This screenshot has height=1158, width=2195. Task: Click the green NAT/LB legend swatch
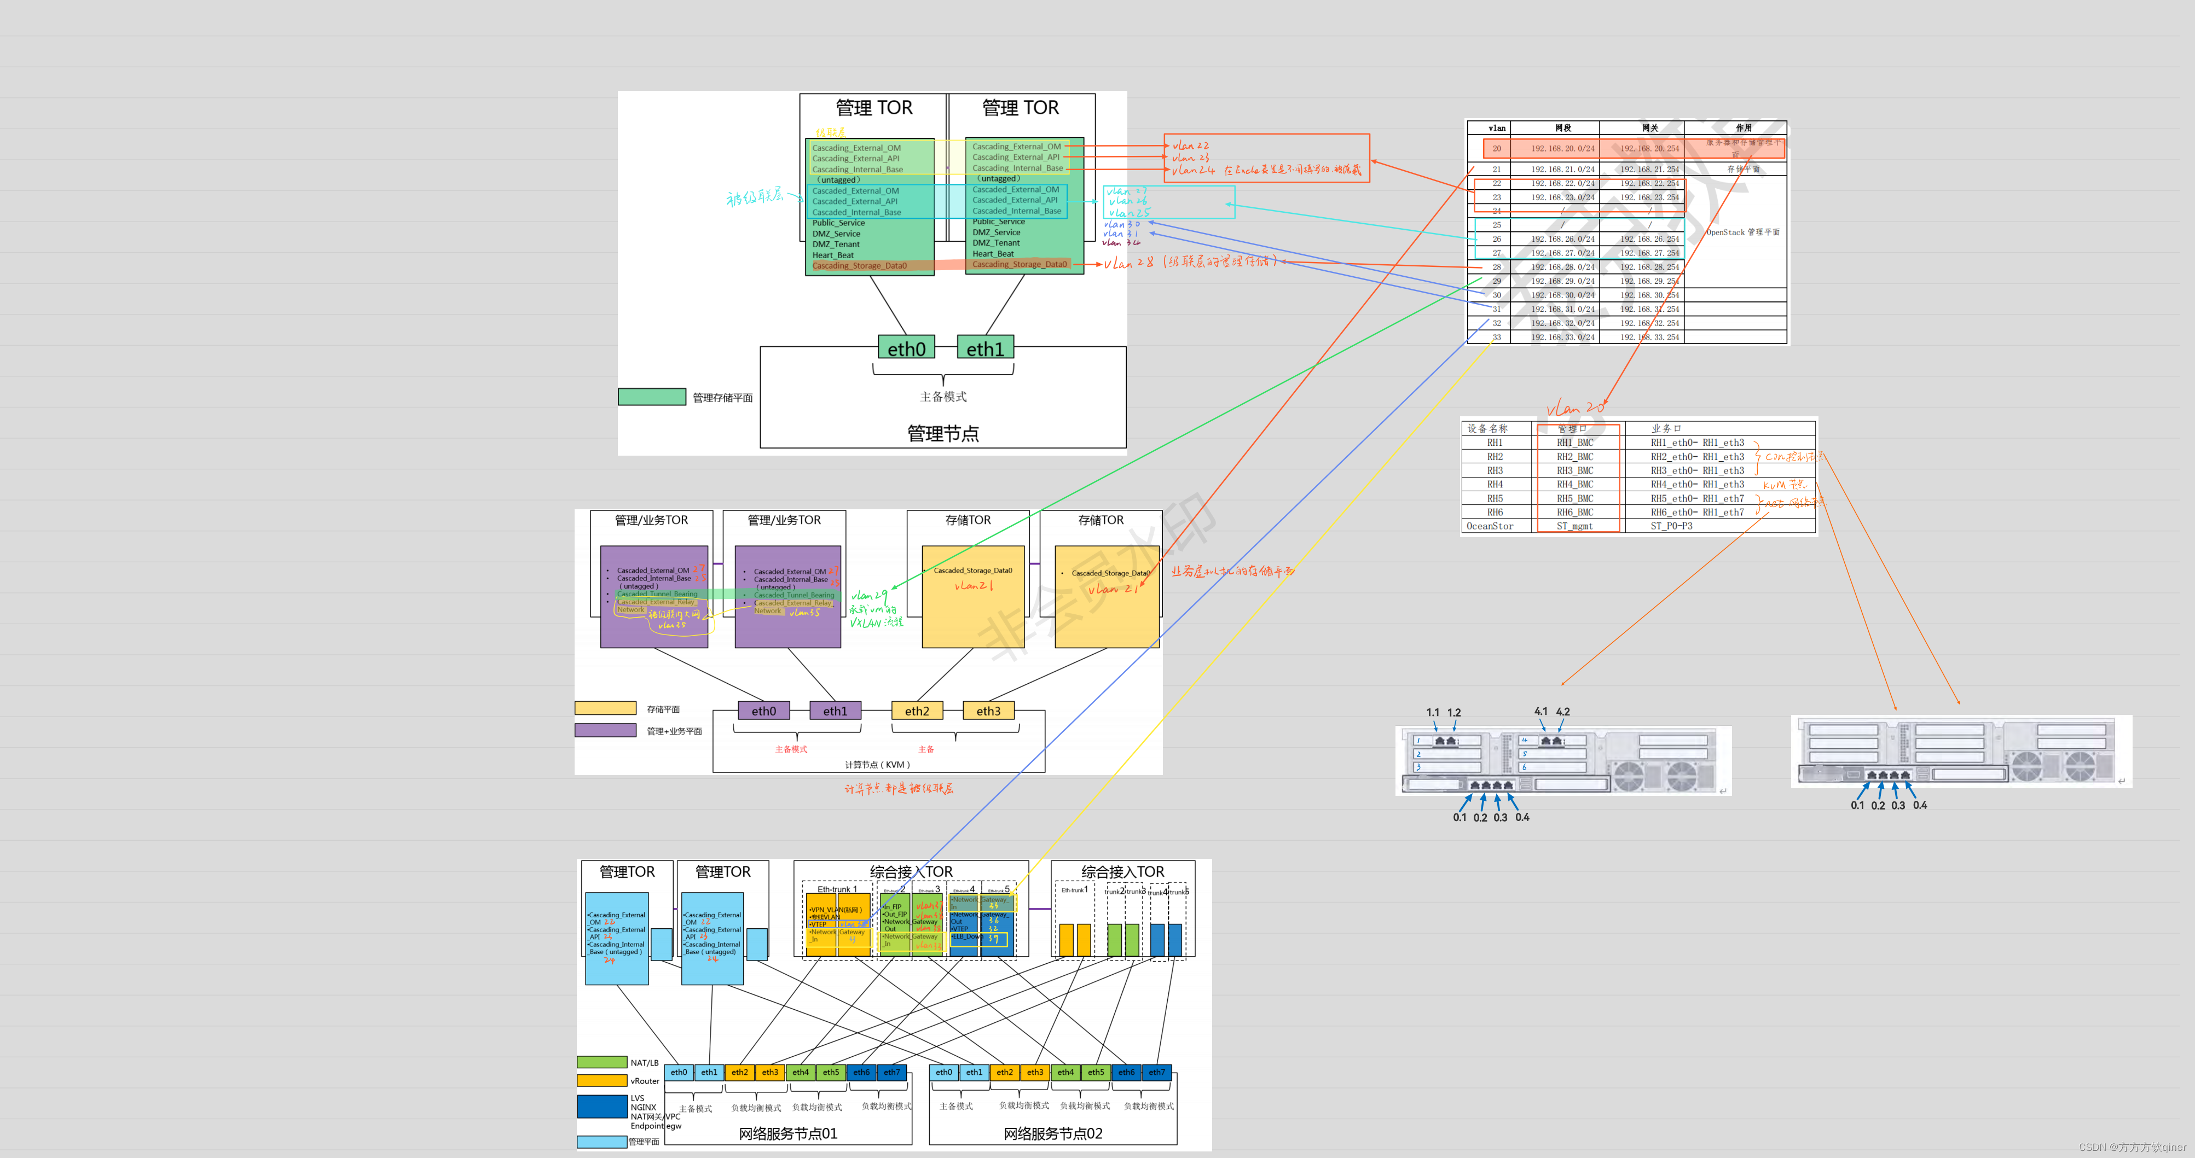[601, 1063]
